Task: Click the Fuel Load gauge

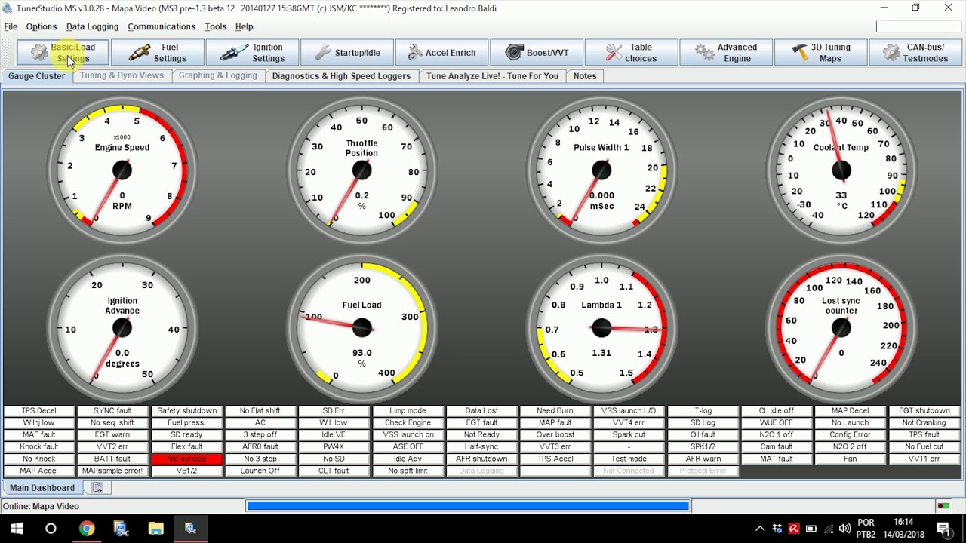Action: [x=361, y=327]
